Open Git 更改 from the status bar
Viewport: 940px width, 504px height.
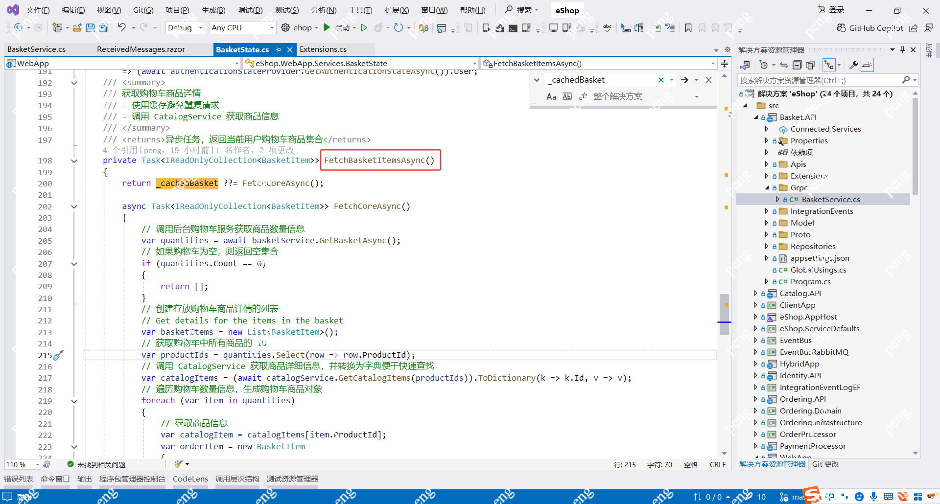825,464
